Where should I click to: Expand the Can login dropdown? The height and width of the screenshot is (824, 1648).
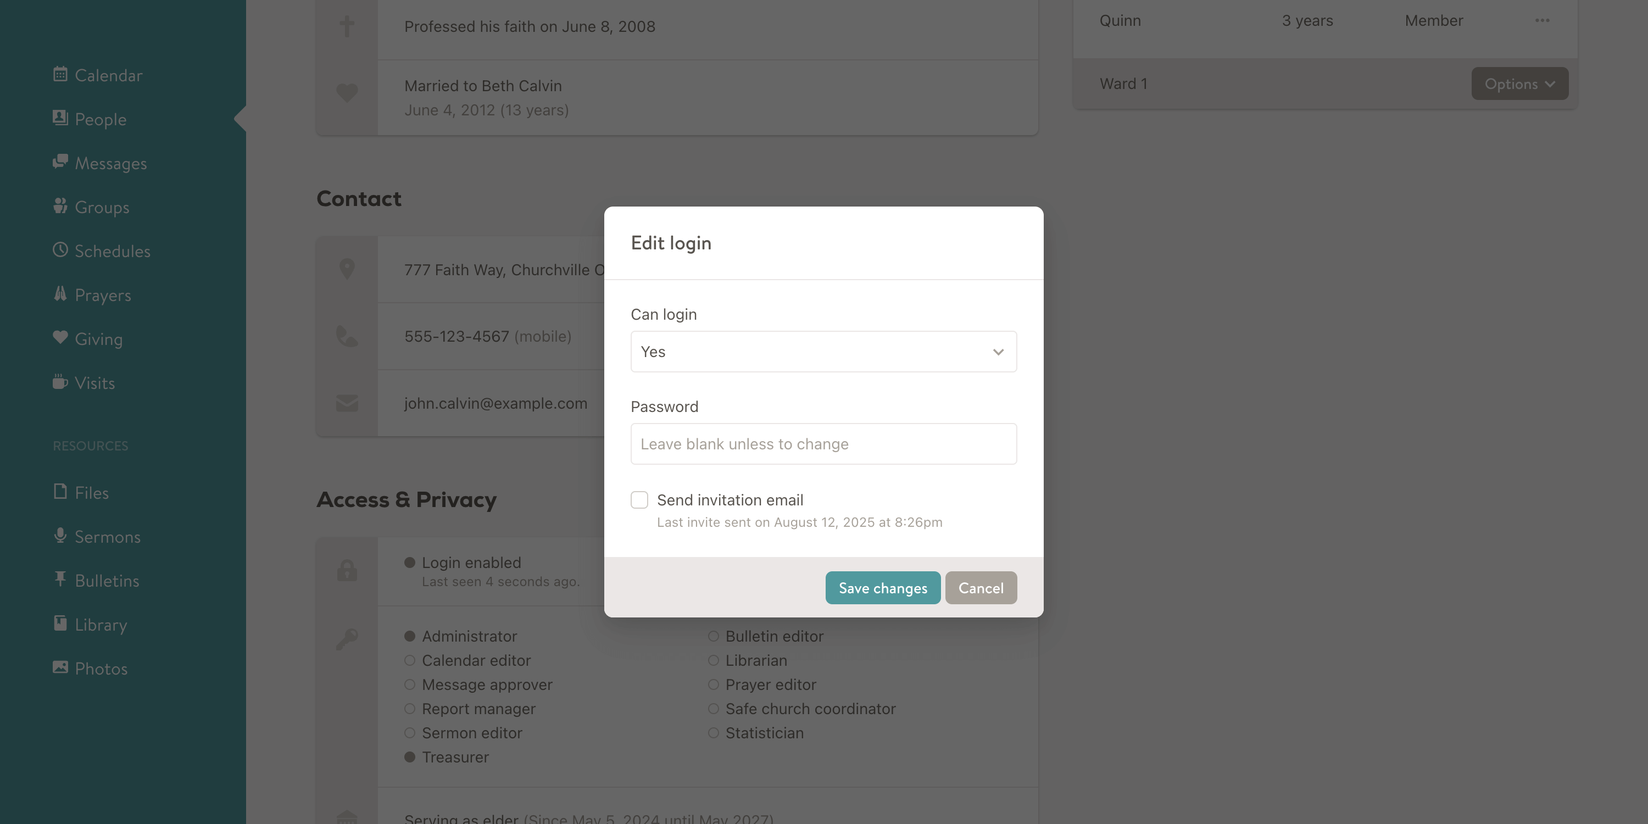pos(823,351)
